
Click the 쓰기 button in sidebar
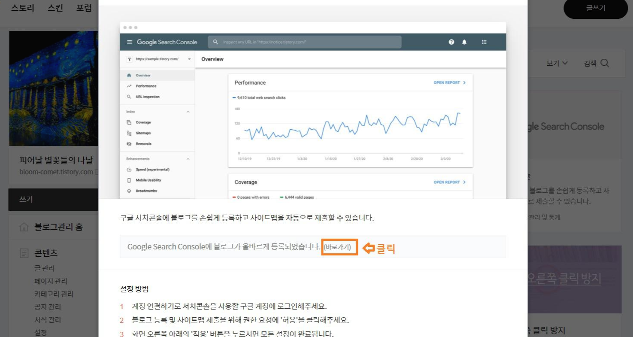(x=54, y=199)
